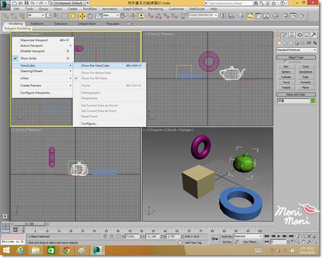Enable the AutoGrid checkbox

[x=286, y=62]
